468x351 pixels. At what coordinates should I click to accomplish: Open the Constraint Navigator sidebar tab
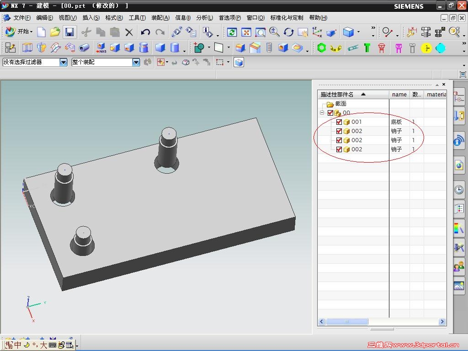pos(459,116)
